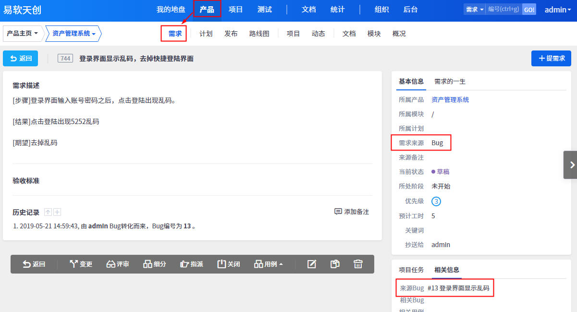577x312 pixels.
Task: Open 项目 in the top navigation
Action: [236, 9]
